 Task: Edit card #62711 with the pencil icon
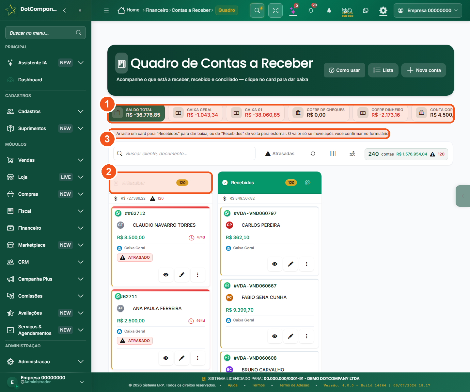click(x=182, y=358)
